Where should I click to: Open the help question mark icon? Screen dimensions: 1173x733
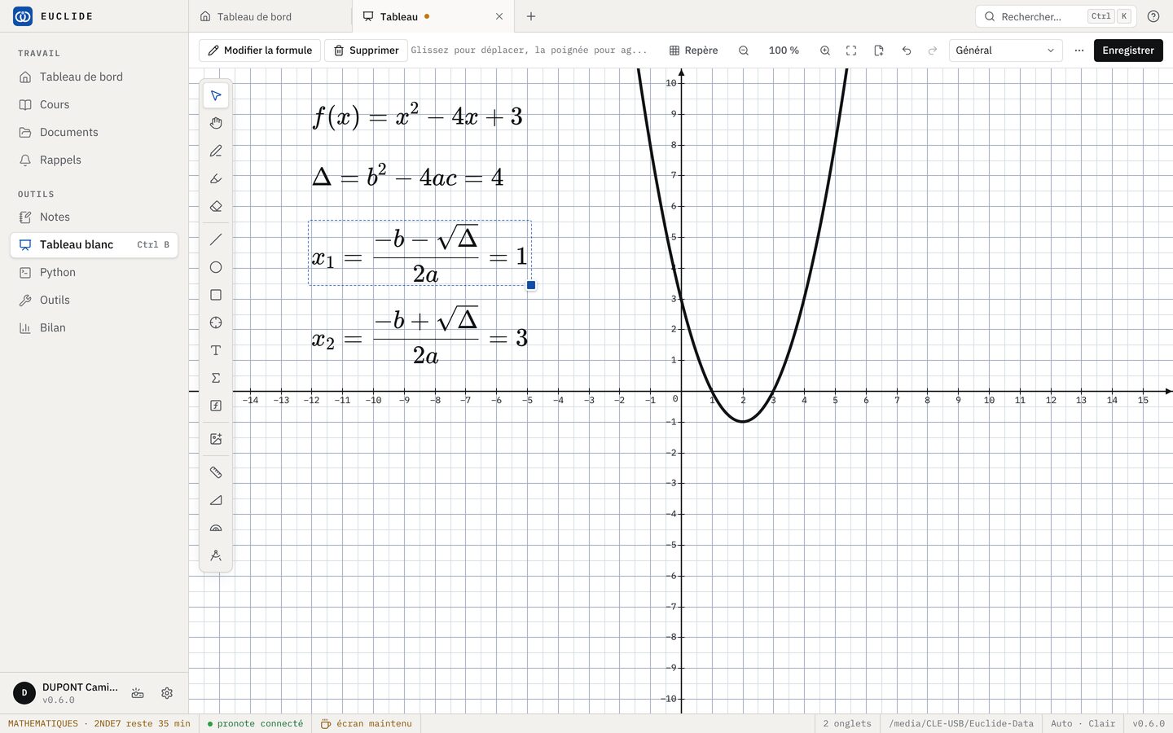pos(1153,16)
